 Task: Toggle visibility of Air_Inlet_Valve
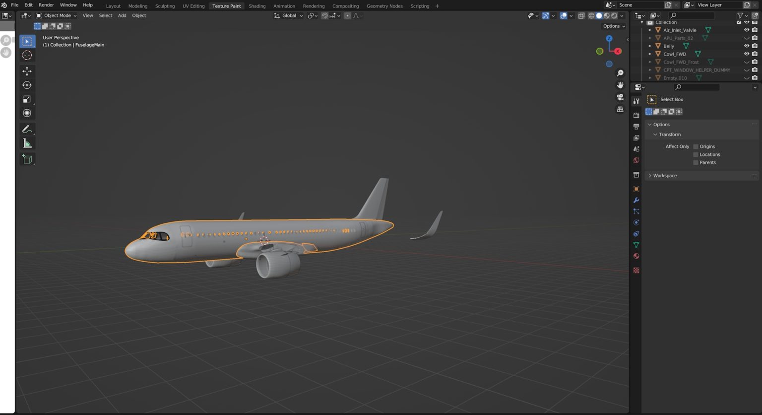(747, 30)
